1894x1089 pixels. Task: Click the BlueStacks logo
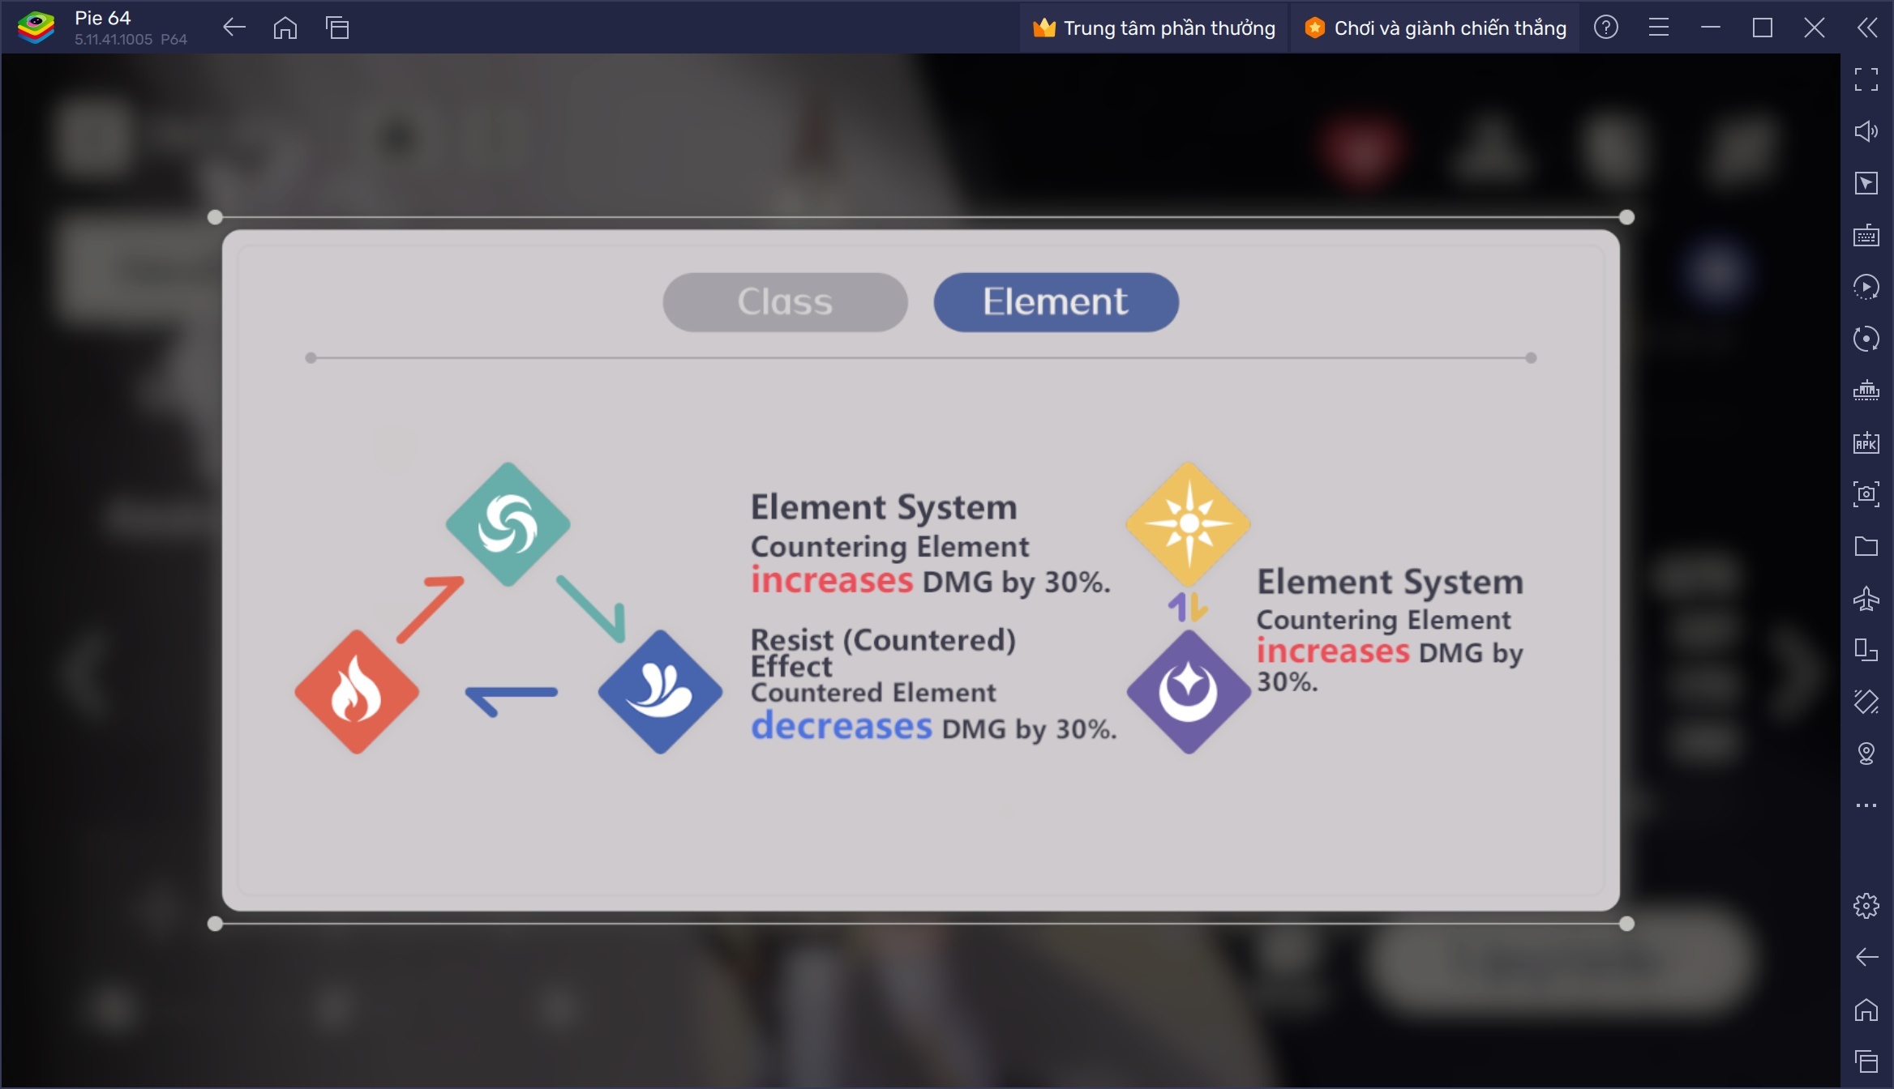36,28
